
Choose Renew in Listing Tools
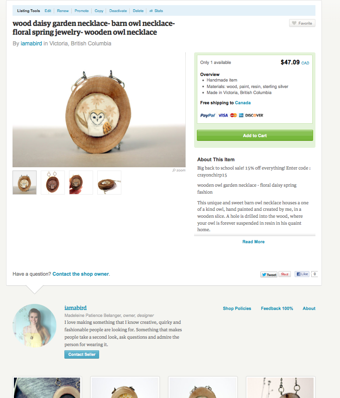tap(63, 11)
